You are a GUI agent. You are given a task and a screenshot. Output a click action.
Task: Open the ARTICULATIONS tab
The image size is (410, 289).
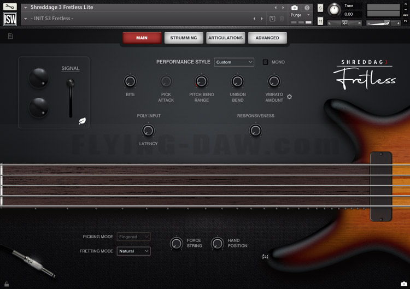225,38
